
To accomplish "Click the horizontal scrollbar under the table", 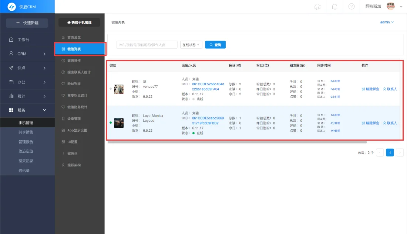I will pyautogui.click(x=237, y=142).
